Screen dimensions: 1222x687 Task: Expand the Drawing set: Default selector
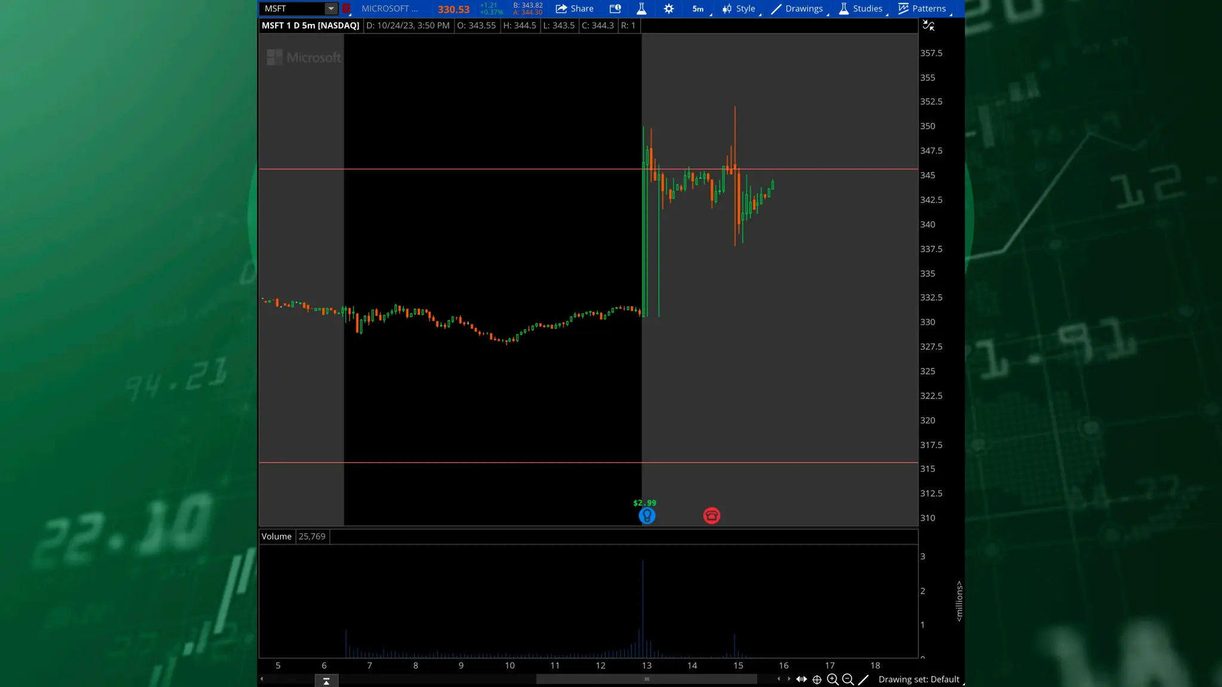919,679
